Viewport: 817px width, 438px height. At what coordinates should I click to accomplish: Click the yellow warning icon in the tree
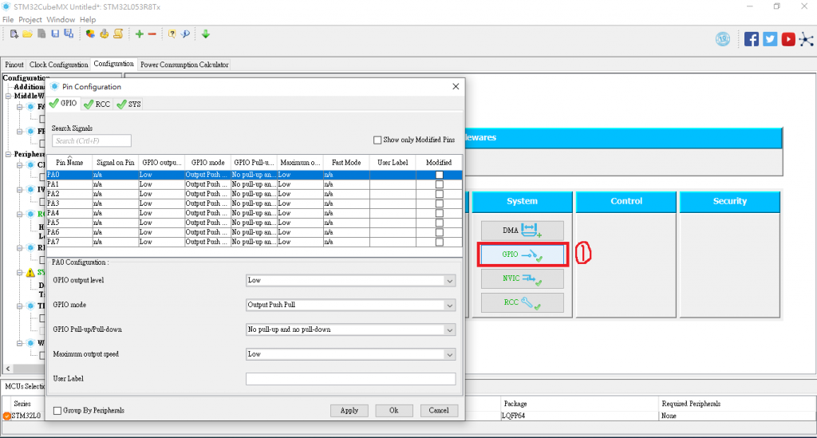tap(30, 272)
